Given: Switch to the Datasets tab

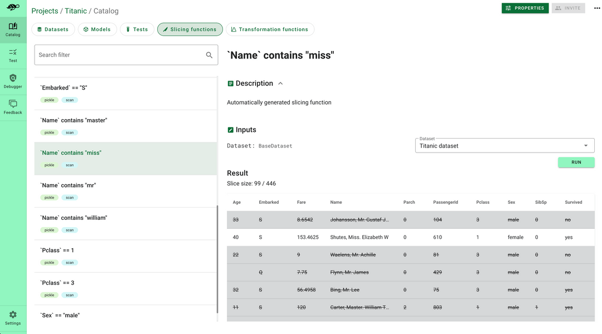Looking at the screenshot, I should (x=53, y=30).
